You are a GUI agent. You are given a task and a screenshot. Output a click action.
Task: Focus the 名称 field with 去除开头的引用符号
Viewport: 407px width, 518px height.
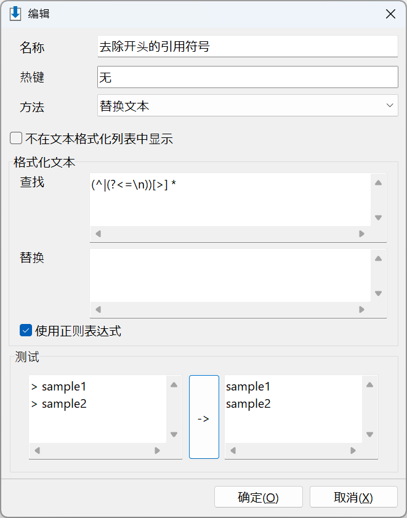(x=248, y=46)
